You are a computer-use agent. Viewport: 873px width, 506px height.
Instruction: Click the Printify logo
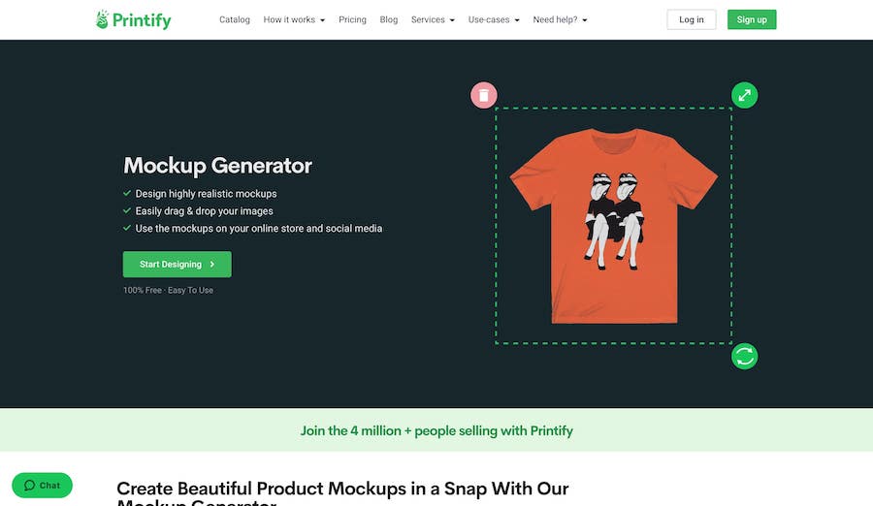click(134, 19)
